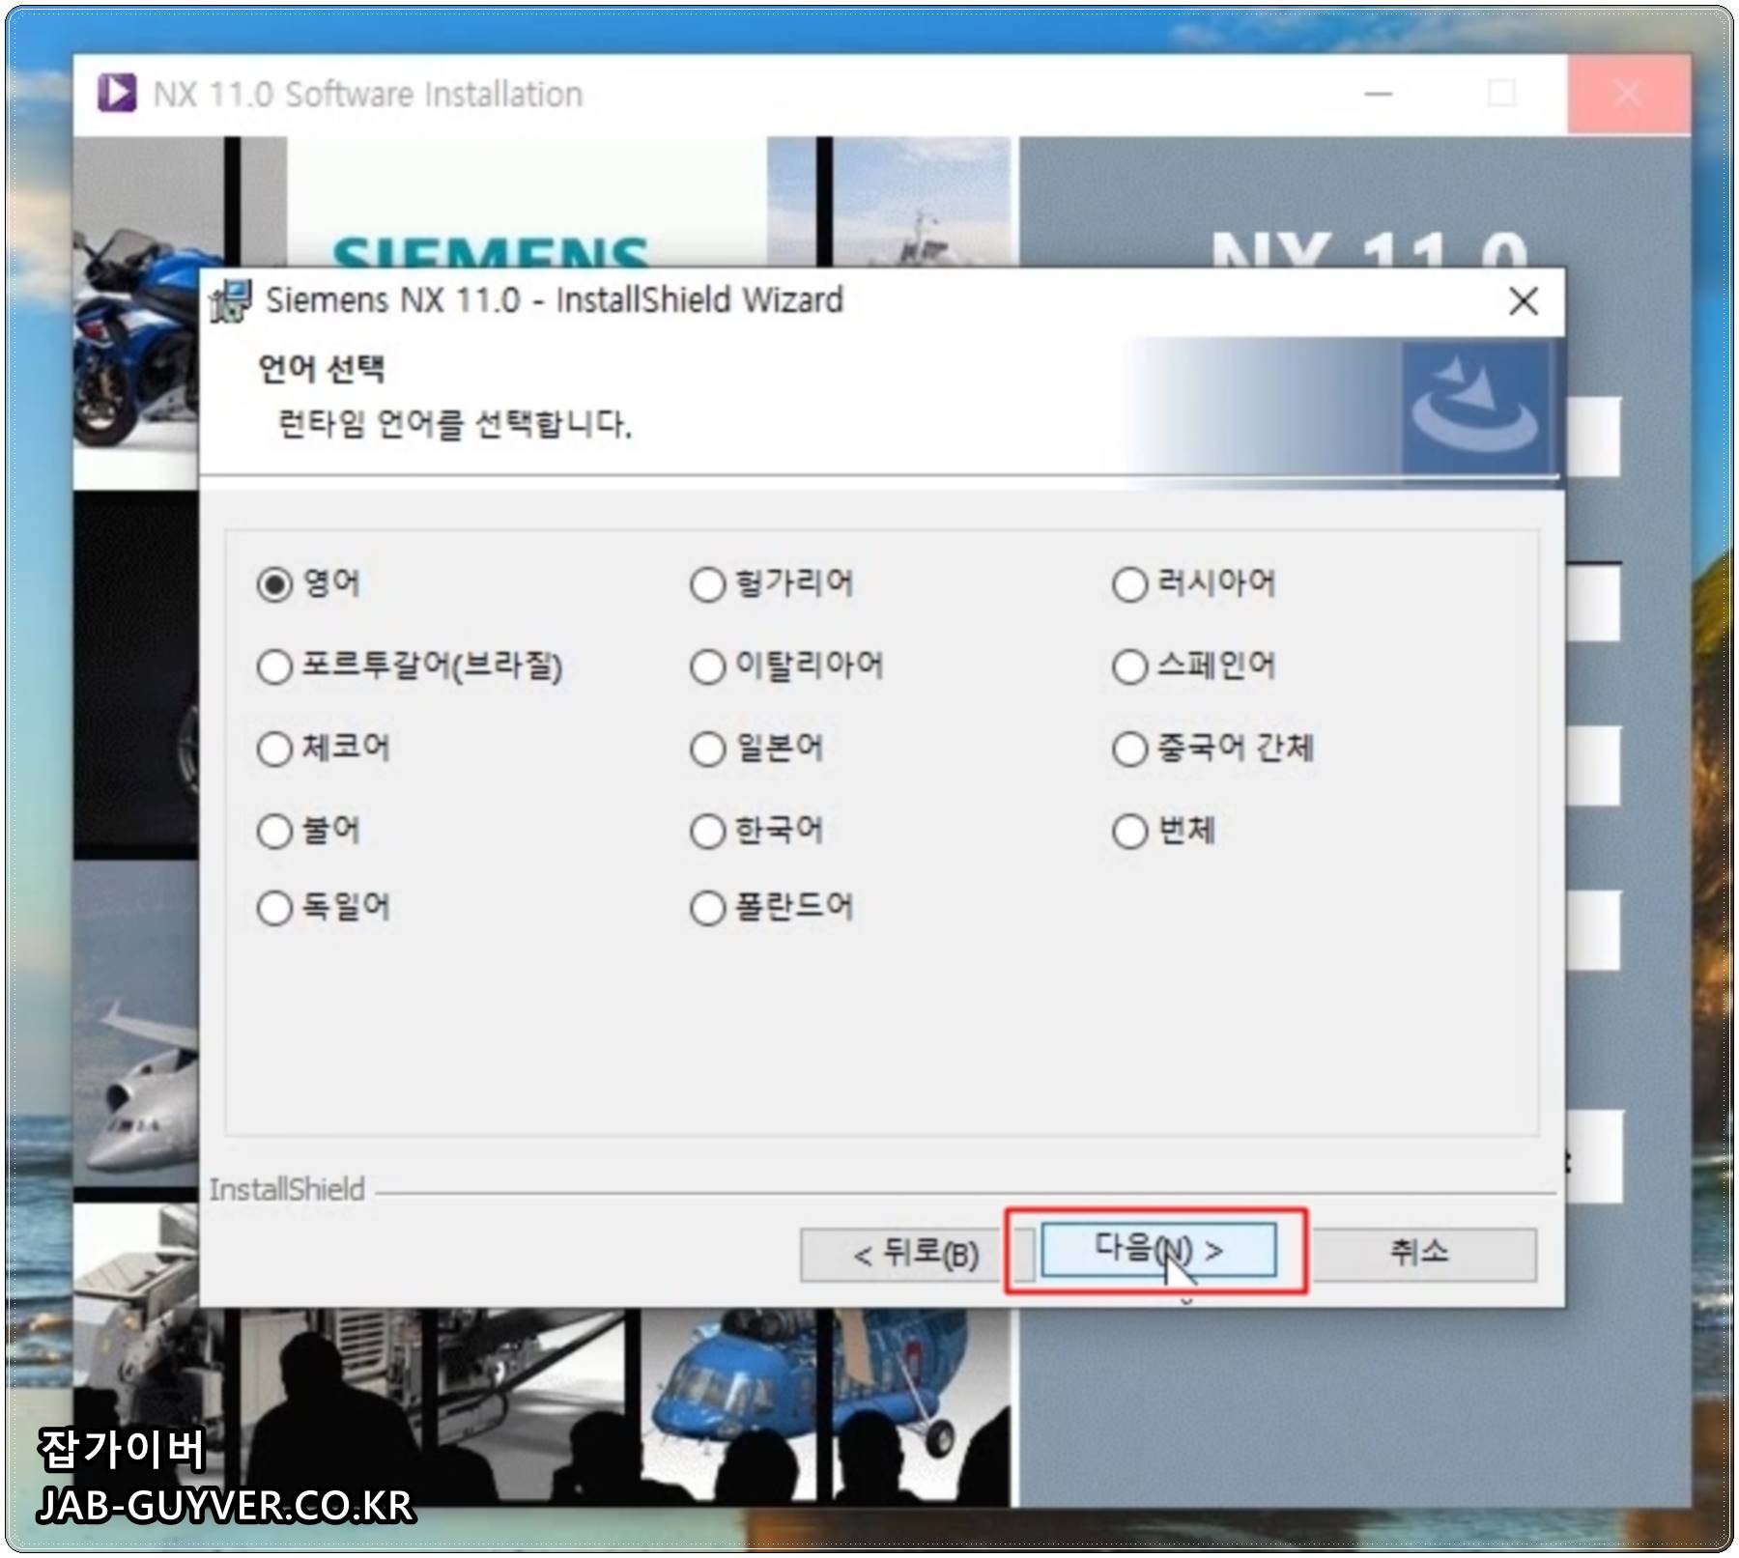Click the InstallShield Wizard title bar icon
The width and height of the screenshot is (1739, 1558).
tap(232, 301)
